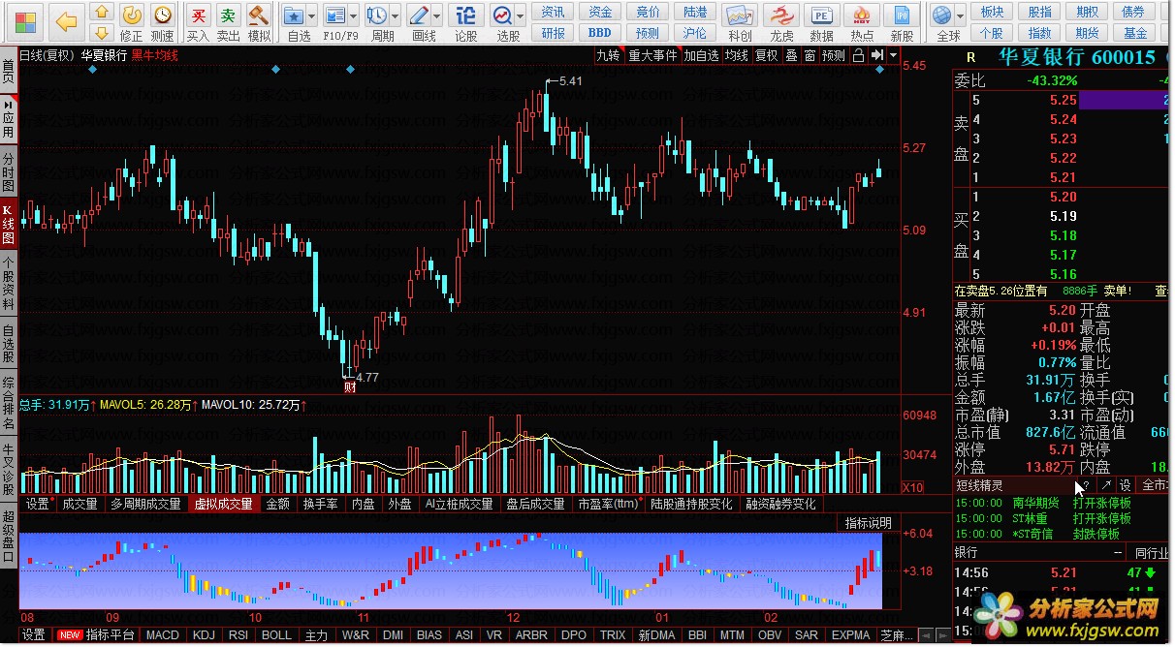The height and width of the screenshot is (647, 1175).
Task: Click the 选股 stock picker icon
Action: pyautogui.click(x=501, y=15)
